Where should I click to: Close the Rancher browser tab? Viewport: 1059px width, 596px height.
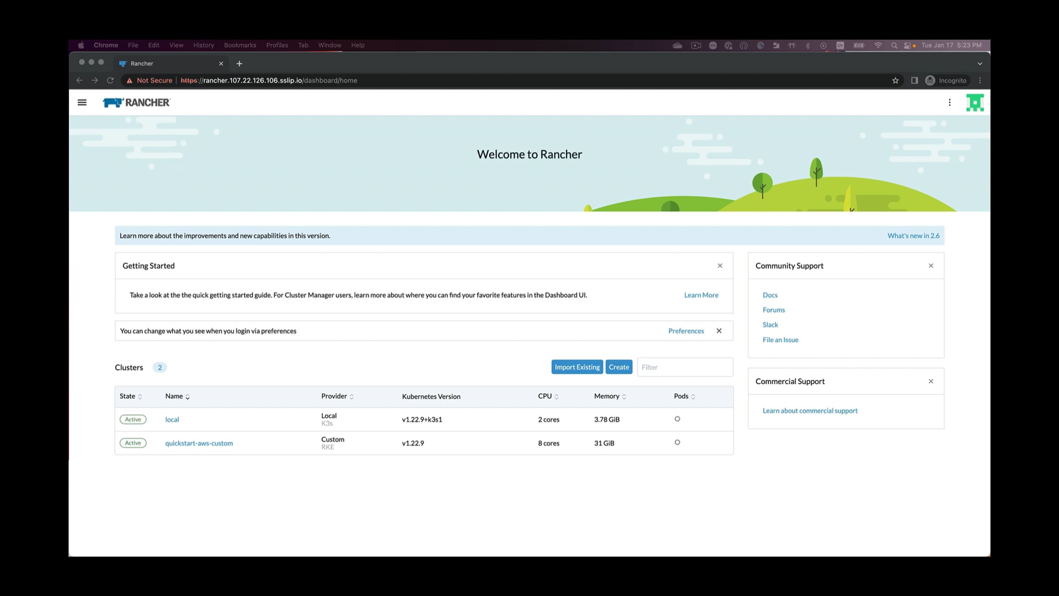(221, 64)
